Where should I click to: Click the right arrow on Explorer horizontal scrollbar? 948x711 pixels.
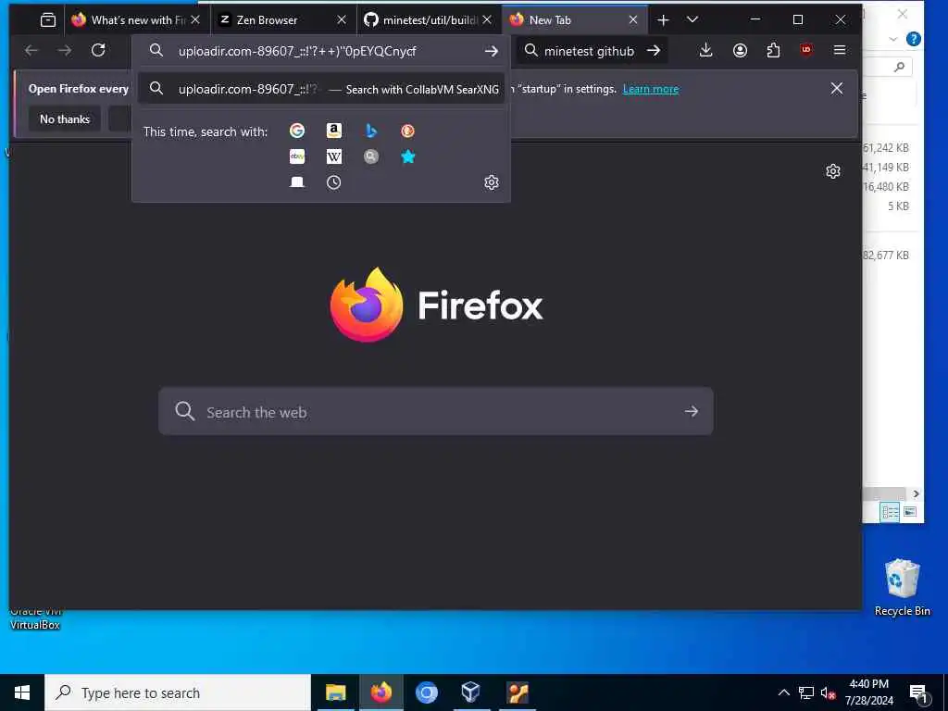(x=916, y=494)
